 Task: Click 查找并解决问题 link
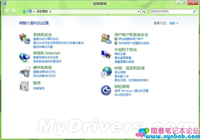pyautogui.click(x=43, y=47)
